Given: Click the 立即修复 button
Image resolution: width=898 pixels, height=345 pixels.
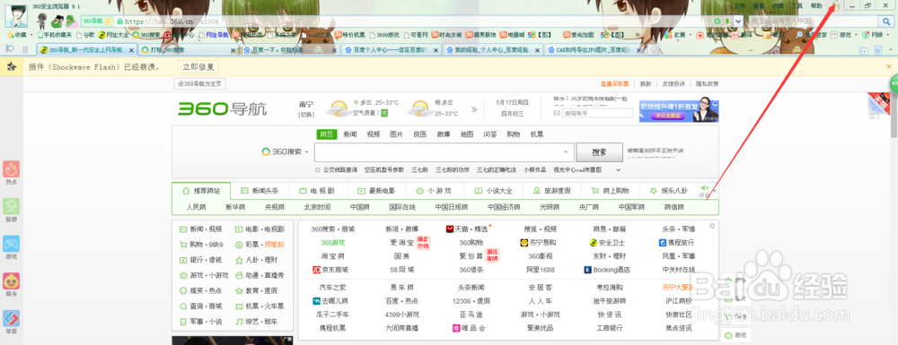Looking at the screenshot, I should pos(198,67).
